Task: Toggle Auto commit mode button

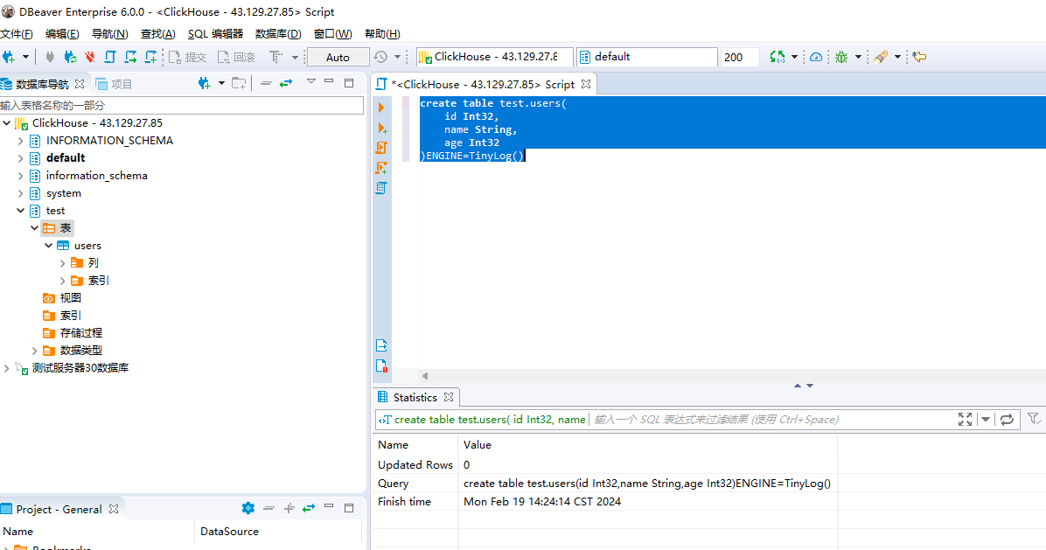Action: 338,57
